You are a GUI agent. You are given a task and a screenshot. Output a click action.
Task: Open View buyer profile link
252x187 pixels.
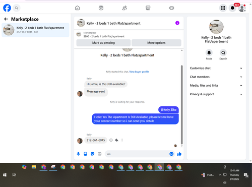click(139, 72)
